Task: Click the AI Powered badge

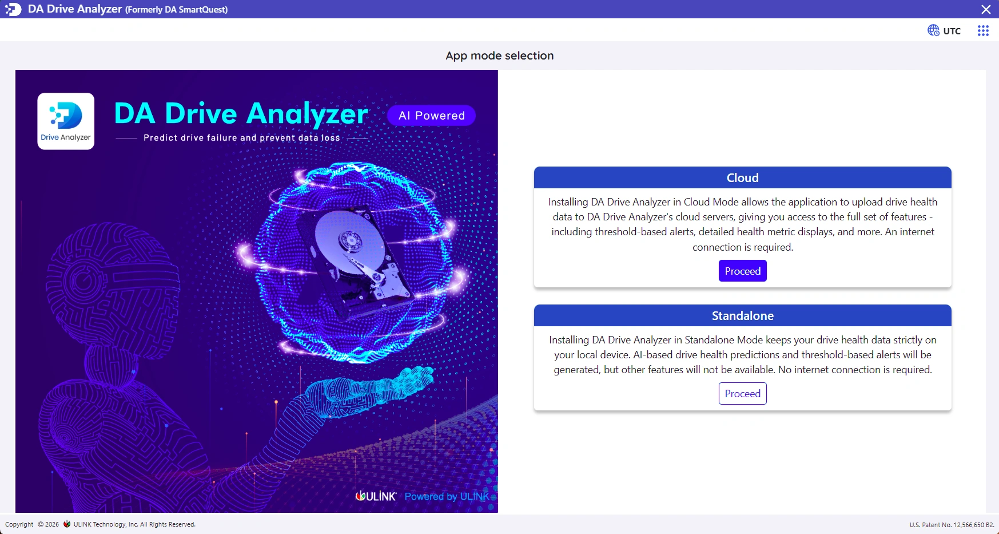Action: (x=432, y=115)
